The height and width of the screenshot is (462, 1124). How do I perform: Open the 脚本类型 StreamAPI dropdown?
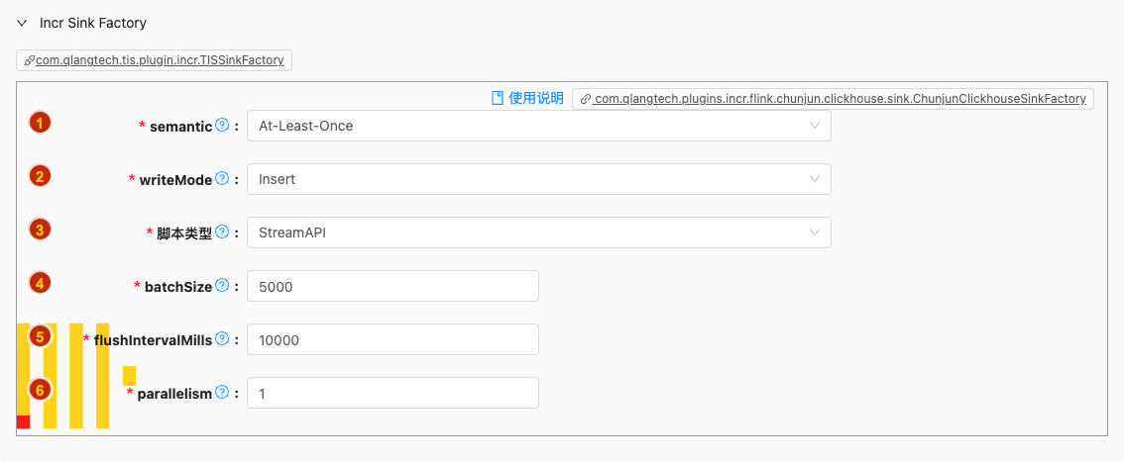click(x=538, y=232)
